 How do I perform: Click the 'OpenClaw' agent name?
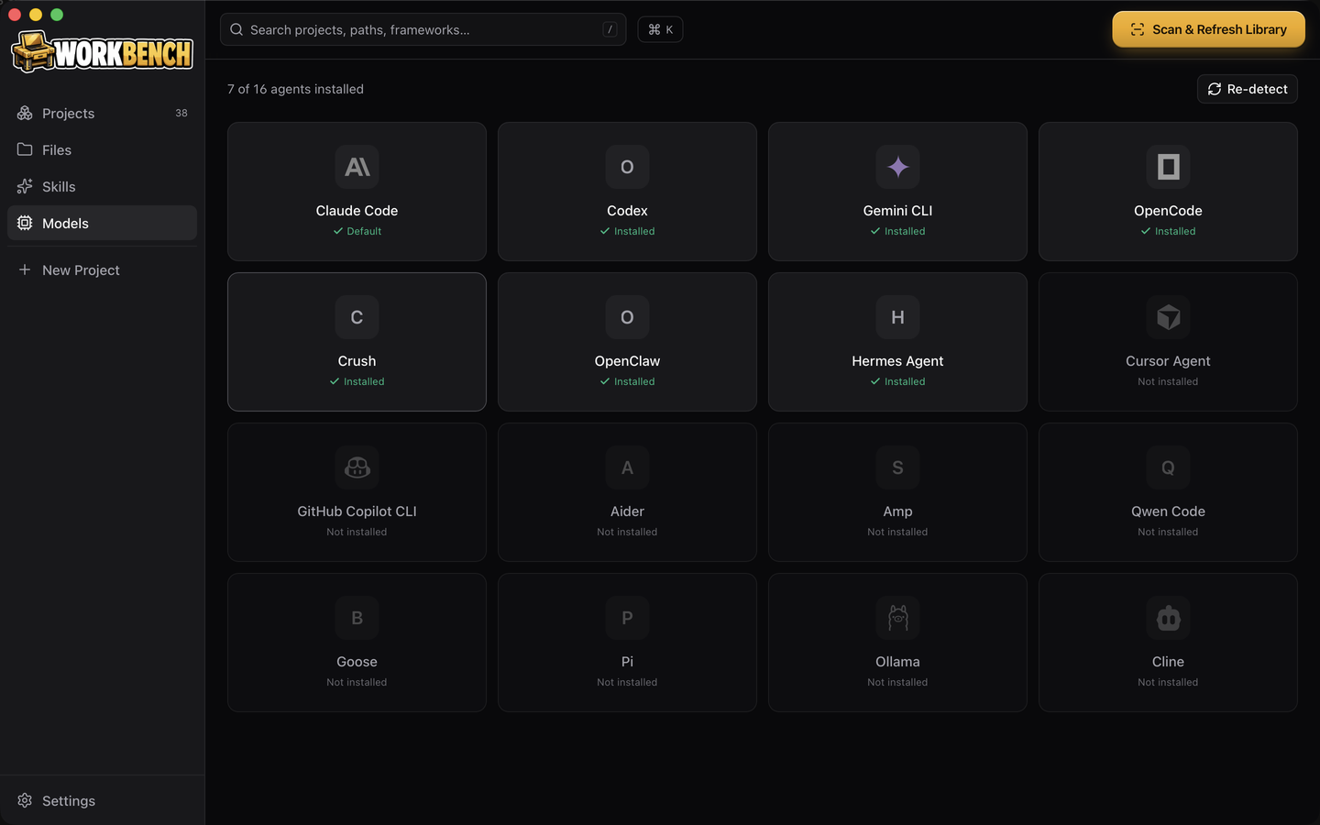click(x=627, y=361)
